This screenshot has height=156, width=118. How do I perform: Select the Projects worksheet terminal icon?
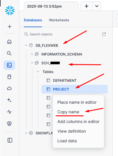[x=9, y=65]
